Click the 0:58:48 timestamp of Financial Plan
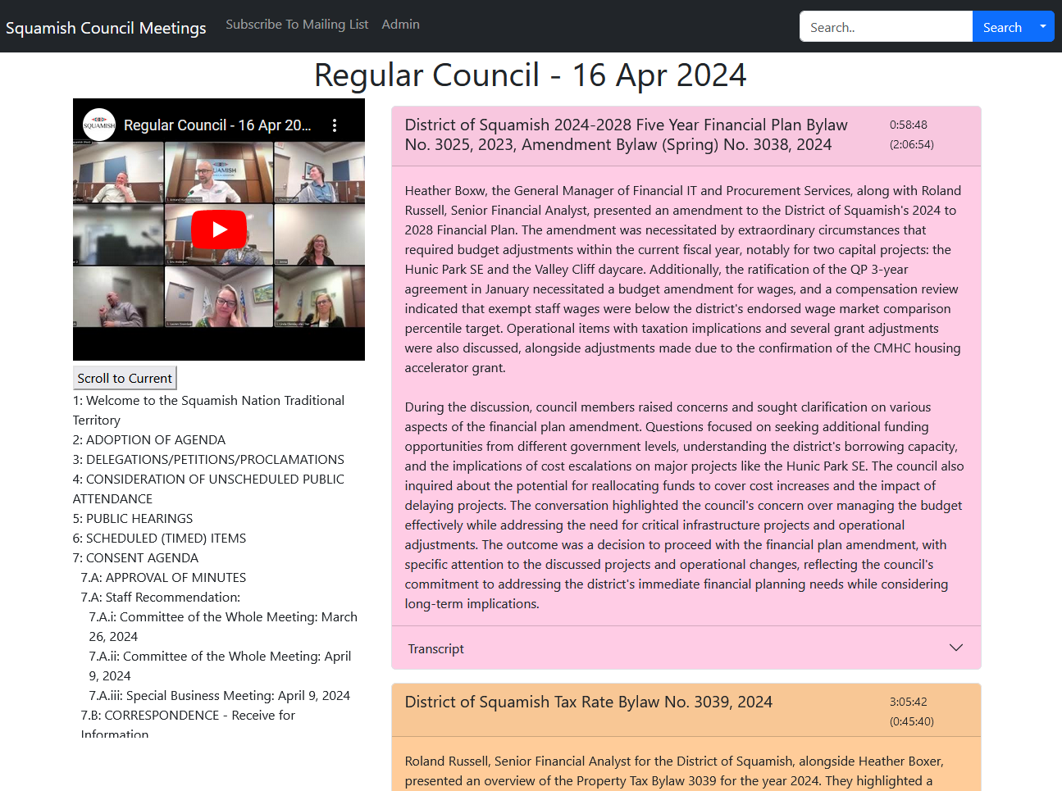The image size is (1062, 791). click(908, 125)
